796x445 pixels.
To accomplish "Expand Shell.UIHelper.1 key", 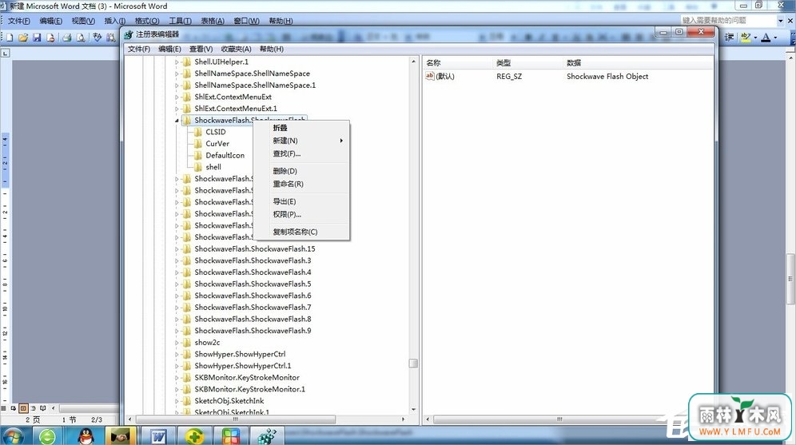I will tap(177, 62).
